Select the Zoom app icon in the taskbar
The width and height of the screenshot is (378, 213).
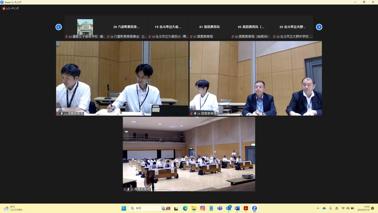pos(254,208)
